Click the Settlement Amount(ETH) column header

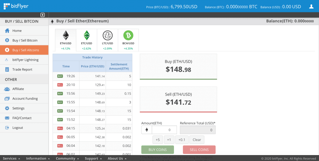point(119,66)
